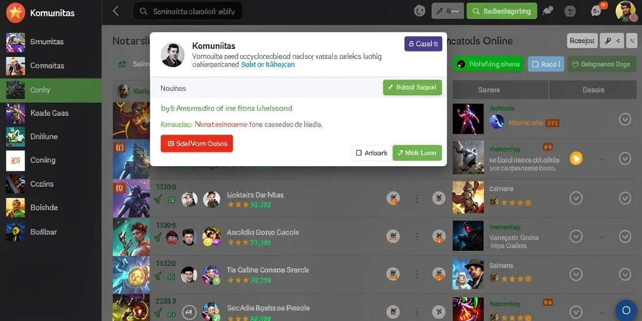Open Coniing in the sidebar
Viewport: 642px width, 321px height.
pyautogui.click(x=51, y=160)
